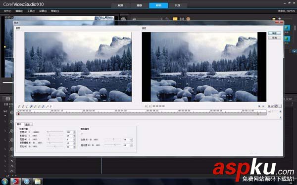Viewport: 297px width, 185px height.
Task: Cancel the dialog with 取消 button
Action: (x=274, y=38)
